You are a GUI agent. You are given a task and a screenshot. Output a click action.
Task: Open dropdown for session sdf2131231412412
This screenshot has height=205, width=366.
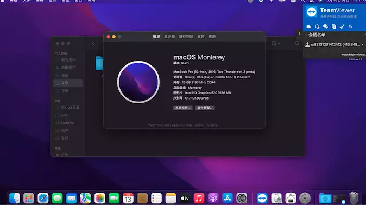362,44
